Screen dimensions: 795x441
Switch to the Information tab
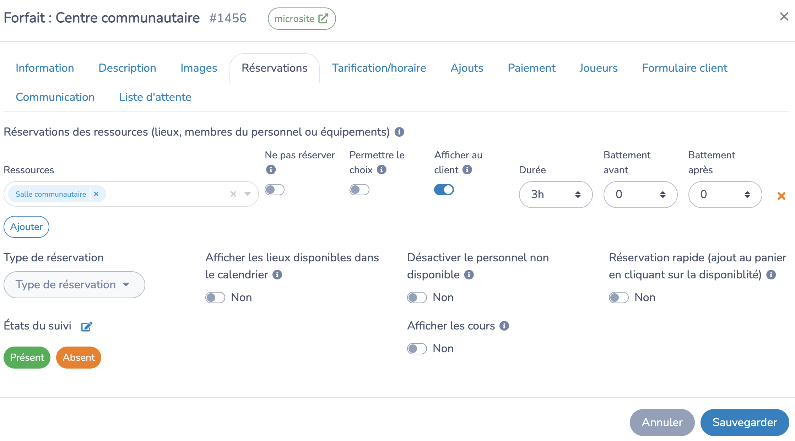click(x=45, y=68)
